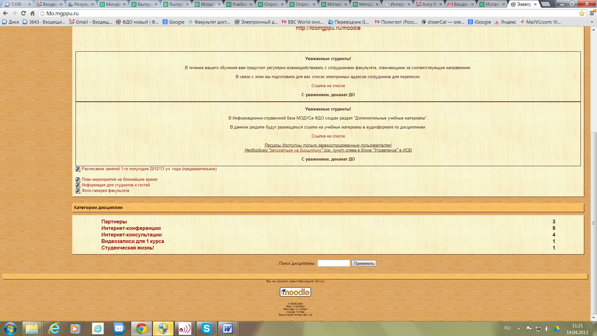Click the browser Back arrow
This screenshot has width=597, height=336.
point(5,13)
